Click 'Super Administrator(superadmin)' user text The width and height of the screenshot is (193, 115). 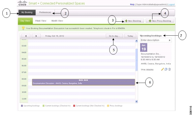pos(151,4)
